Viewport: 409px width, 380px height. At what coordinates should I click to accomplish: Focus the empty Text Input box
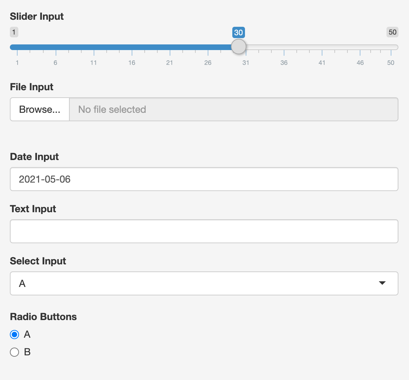[x=204, y=231]
